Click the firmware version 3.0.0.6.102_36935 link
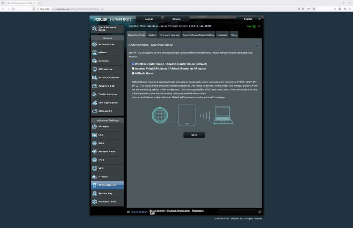Screen dimensions: 353x228 click(200, 26)
